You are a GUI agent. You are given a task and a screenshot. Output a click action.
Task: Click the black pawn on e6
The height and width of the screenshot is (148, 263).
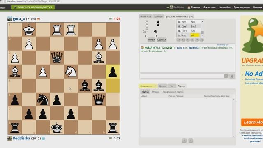click(x=57, y=100)
